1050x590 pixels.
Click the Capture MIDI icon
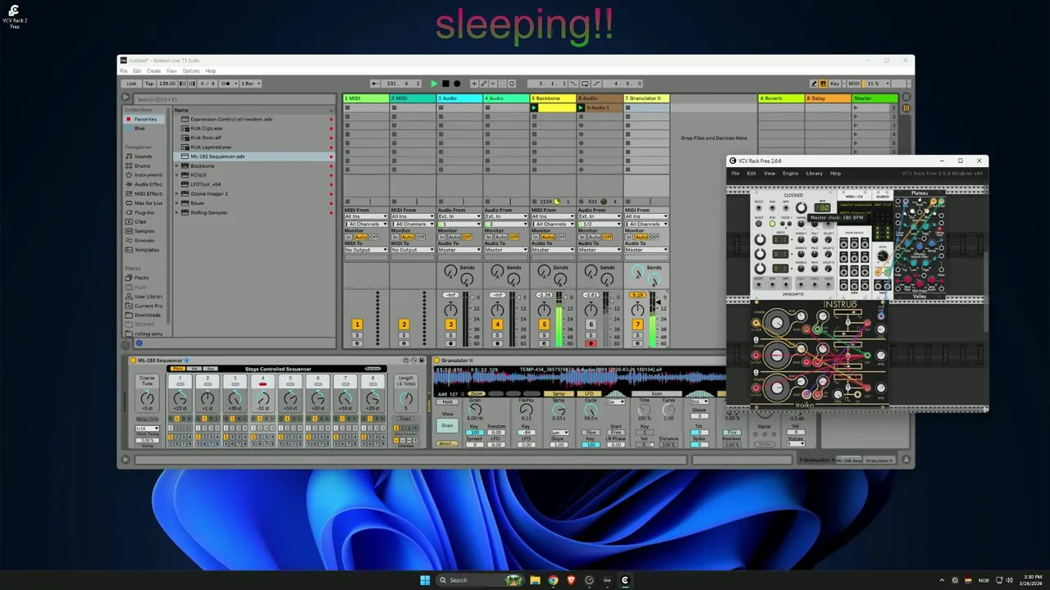(x=502, y=84)
